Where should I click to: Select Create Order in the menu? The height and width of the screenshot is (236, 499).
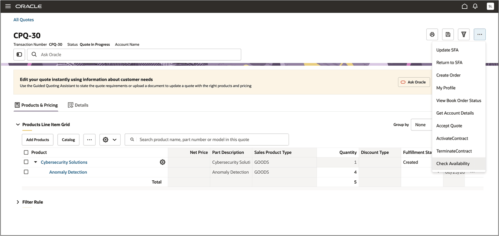[459, 75]
